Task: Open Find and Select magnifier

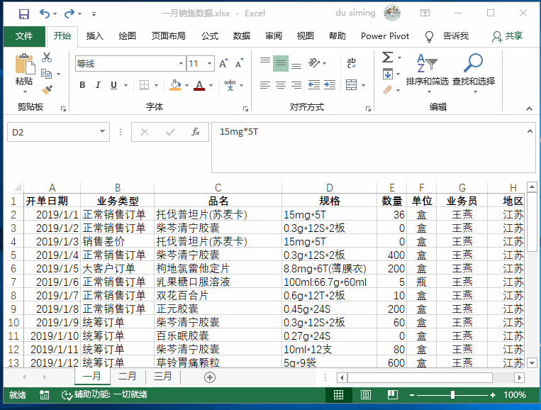Action: [x=473, y=69]
